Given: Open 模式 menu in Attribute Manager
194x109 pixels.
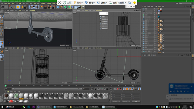Looking at the screenshot, I should click(145, 55).
